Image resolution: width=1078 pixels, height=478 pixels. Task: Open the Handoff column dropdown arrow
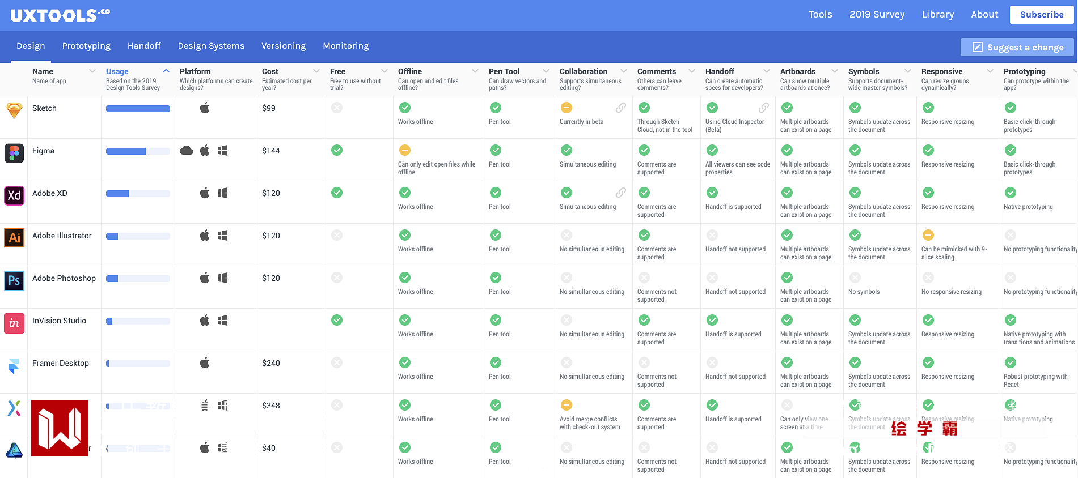[767, 71]
